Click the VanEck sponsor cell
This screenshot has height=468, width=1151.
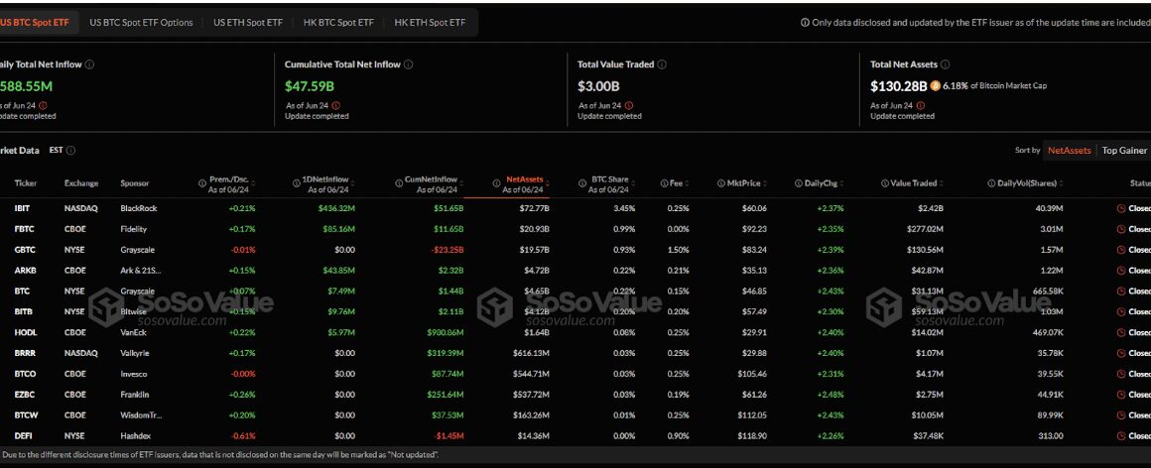(134, 332)
